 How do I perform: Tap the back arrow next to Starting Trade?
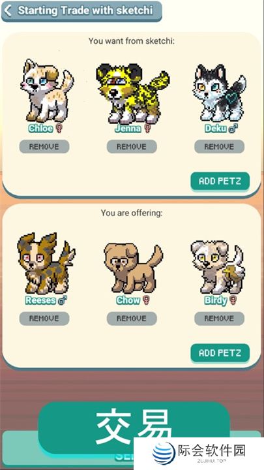point(8,10)
